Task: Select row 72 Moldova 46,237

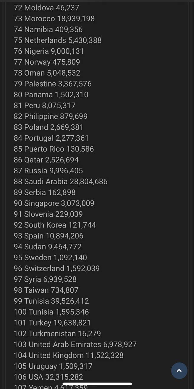Action: coord(46,8)
